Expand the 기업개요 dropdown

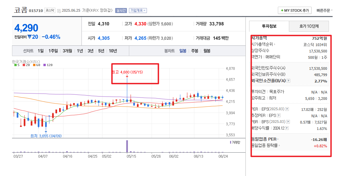point(138,10)
